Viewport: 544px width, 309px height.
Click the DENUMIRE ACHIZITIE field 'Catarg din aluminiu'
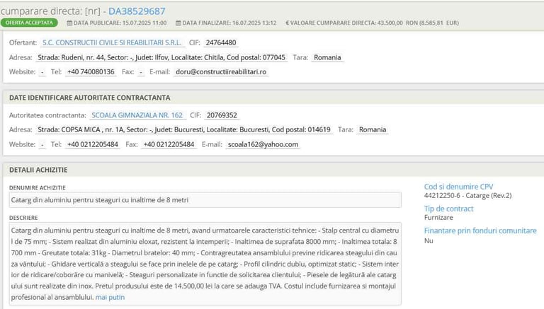205,200
